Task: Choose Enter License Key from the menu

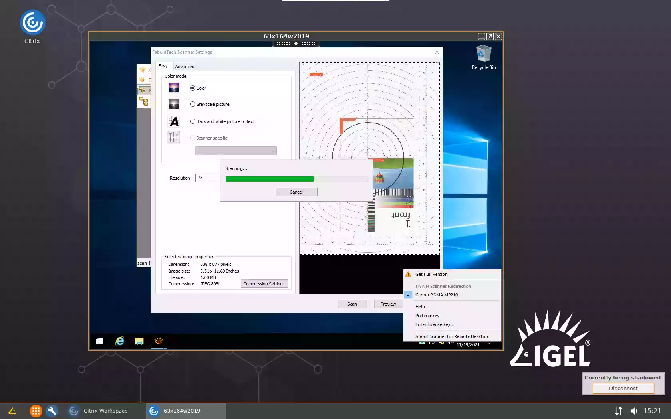Action: coord(452,324)
